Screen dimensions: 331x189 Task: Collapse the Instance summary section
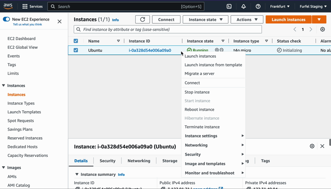pyautogui.click(x=77, y=174)
